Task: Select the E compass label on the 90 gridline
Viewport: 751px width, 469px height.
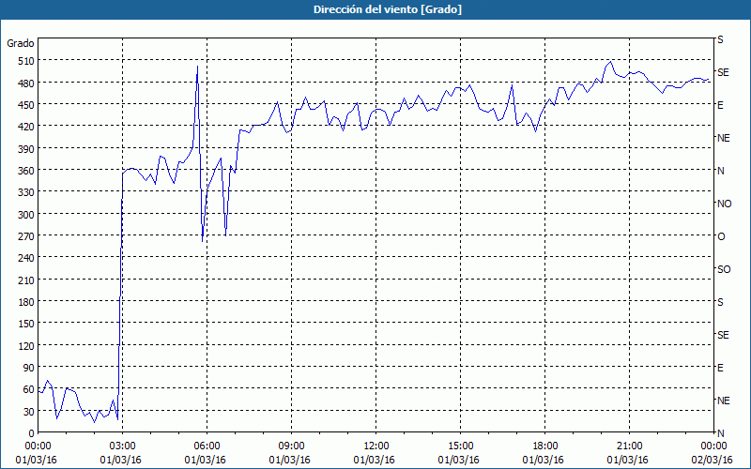Action: tap(720, 369)
